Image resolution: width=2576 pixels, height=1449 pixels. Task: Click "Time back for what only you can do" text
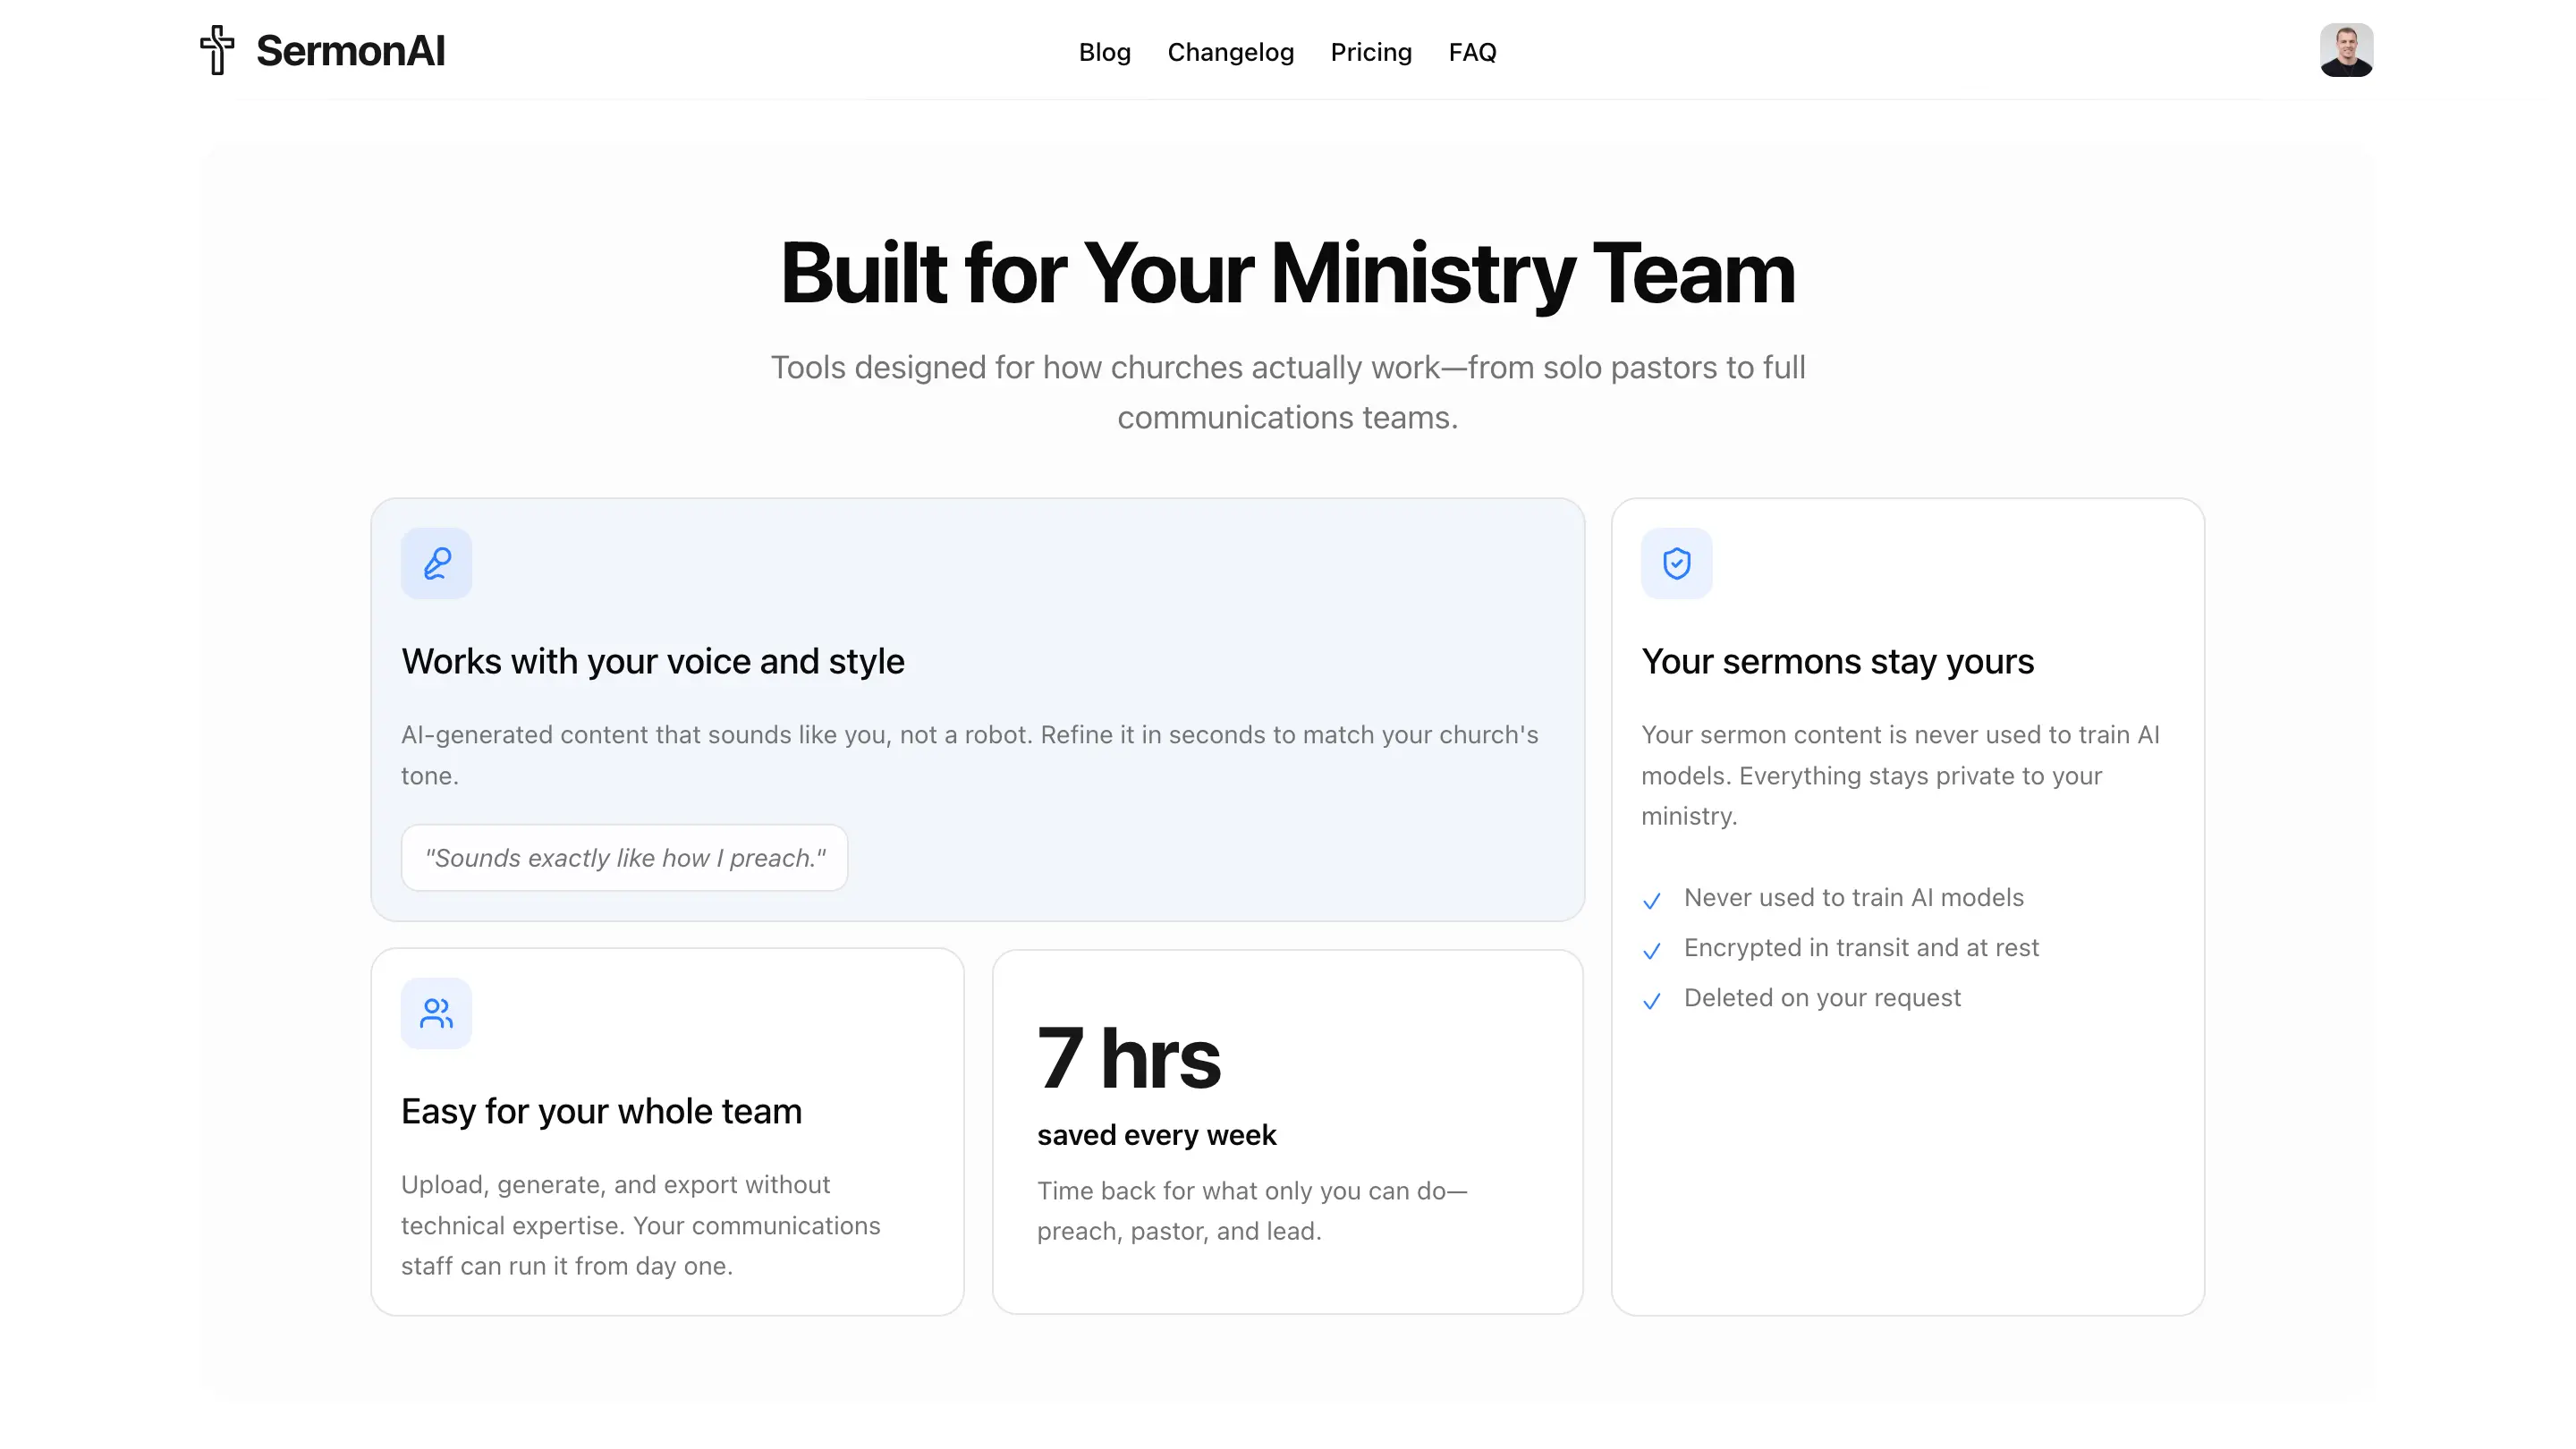point(1251,1211)
